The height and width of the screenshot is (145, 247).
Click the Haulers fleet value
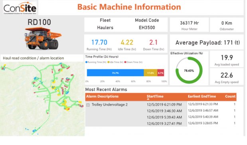click(x=105, y=27)
